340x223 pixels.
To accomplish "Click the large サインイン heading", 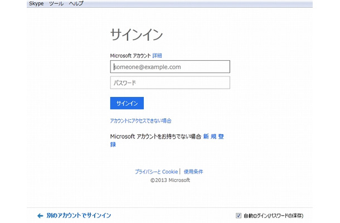I will (137, 35).
